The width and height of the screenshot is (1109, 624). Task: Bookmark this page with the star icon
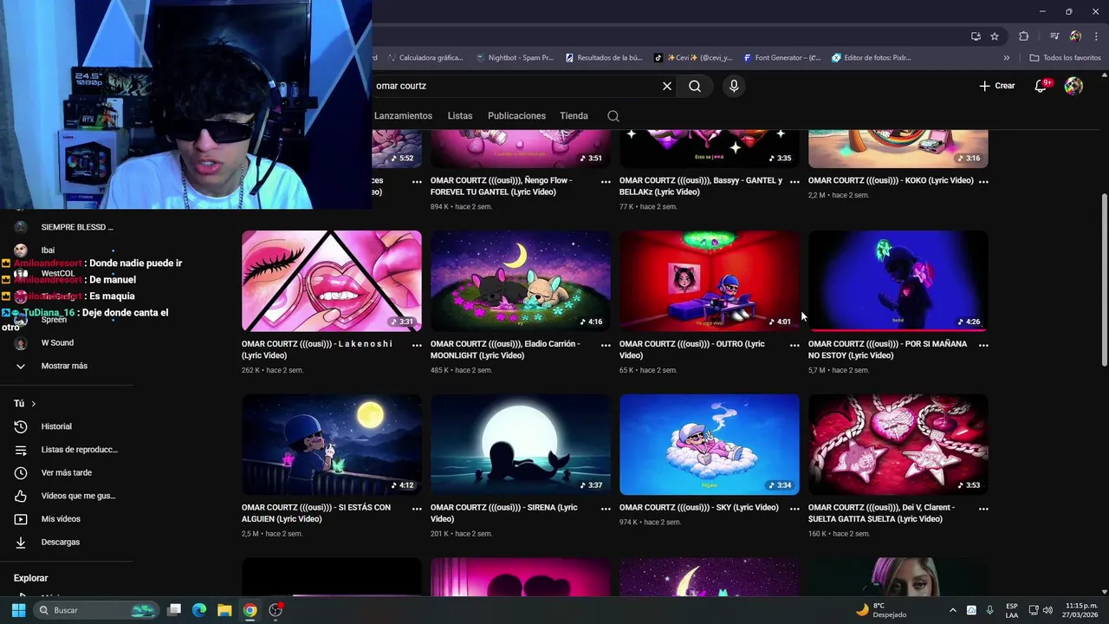(995, 36)
